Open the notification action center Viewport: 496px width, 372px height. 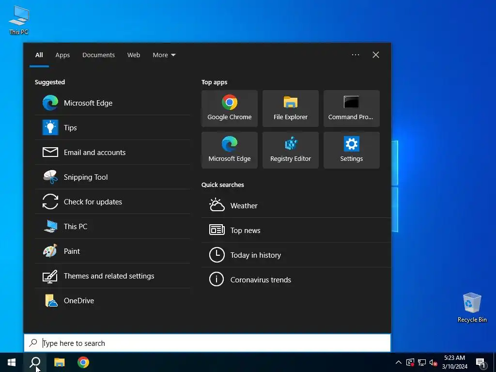point(481,362)
